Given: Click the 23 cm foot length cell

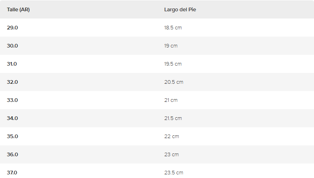Looking at the screenshot, I should tap(171, 154).
